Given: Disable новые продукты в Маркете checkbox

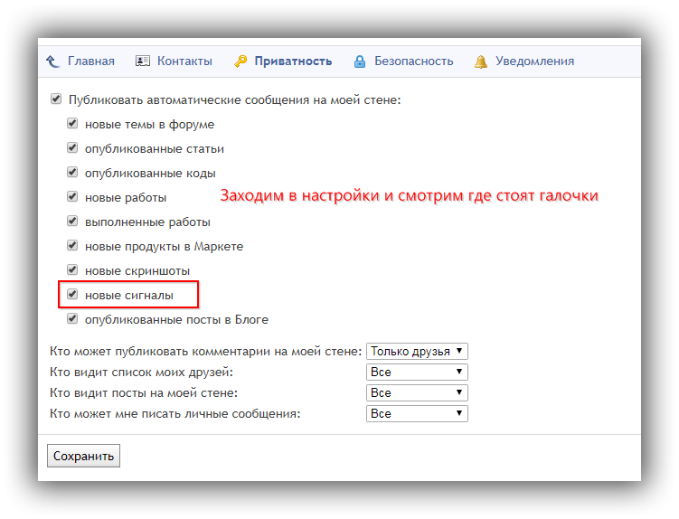Looking at the screenshot, I should tap(72, 245).
